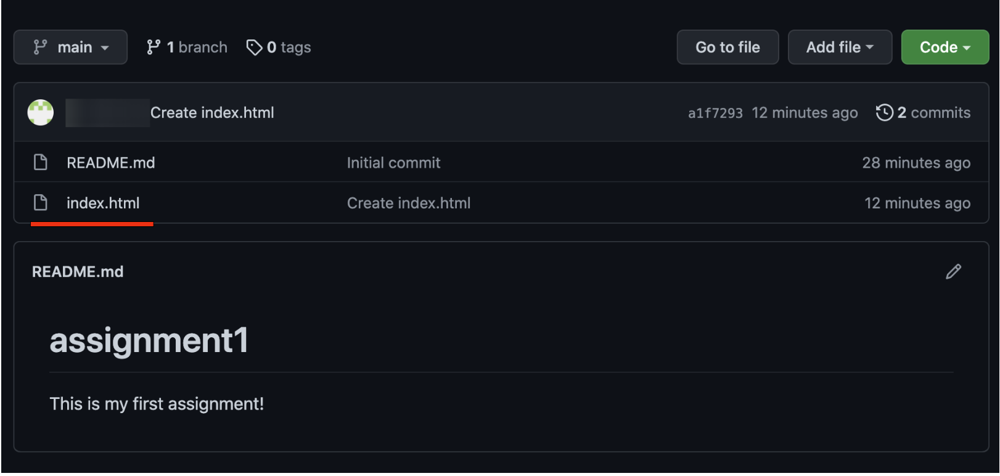This screenshot has height=476, width=1000.
Task: Open the README.md file in list
Action: [x=111, y=163]
